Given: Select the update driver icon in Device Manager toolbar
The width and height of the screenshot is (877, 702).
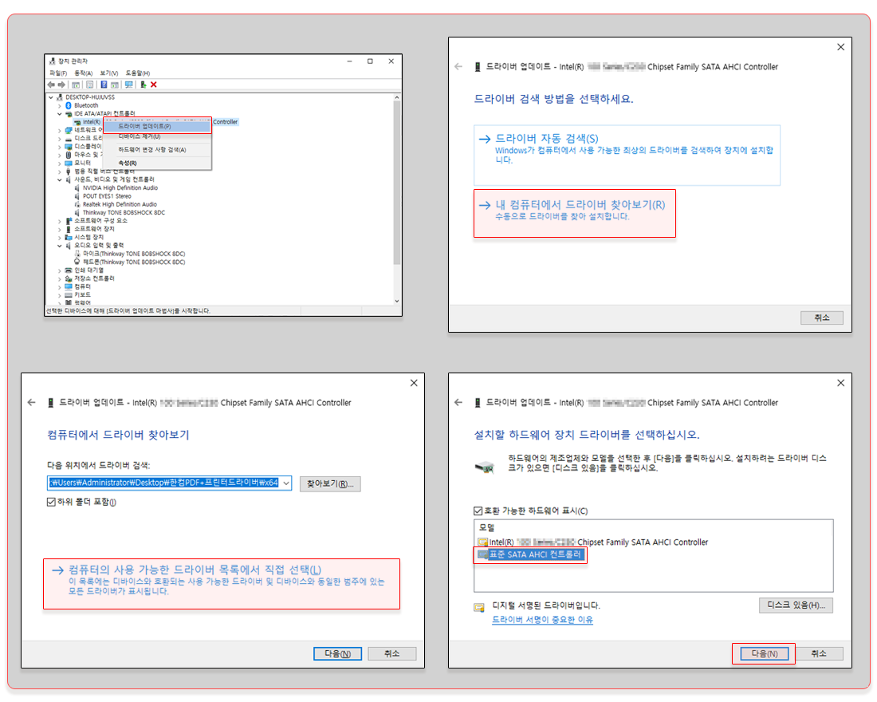Looking at the screenshot, I should click(143, 83).
